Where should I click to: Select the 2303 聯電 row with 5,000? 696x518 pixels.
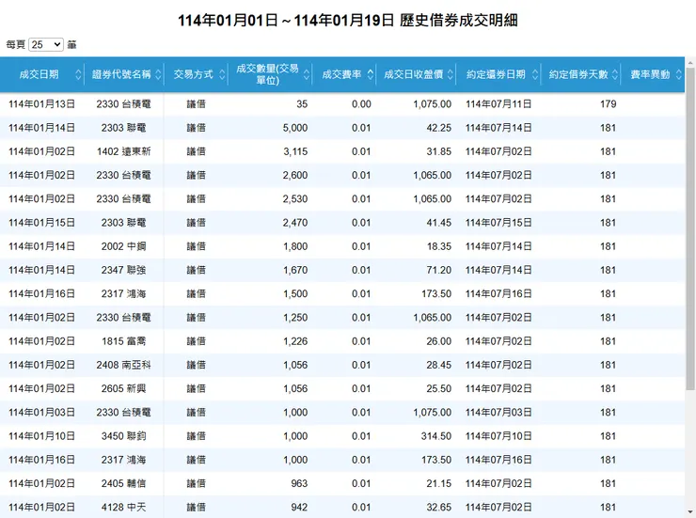(x=342, y=128)
